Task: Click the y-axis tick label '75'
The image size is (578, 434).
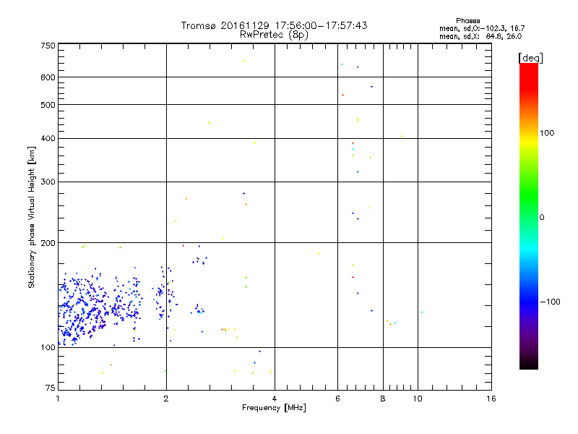Action: click(51, 388)
